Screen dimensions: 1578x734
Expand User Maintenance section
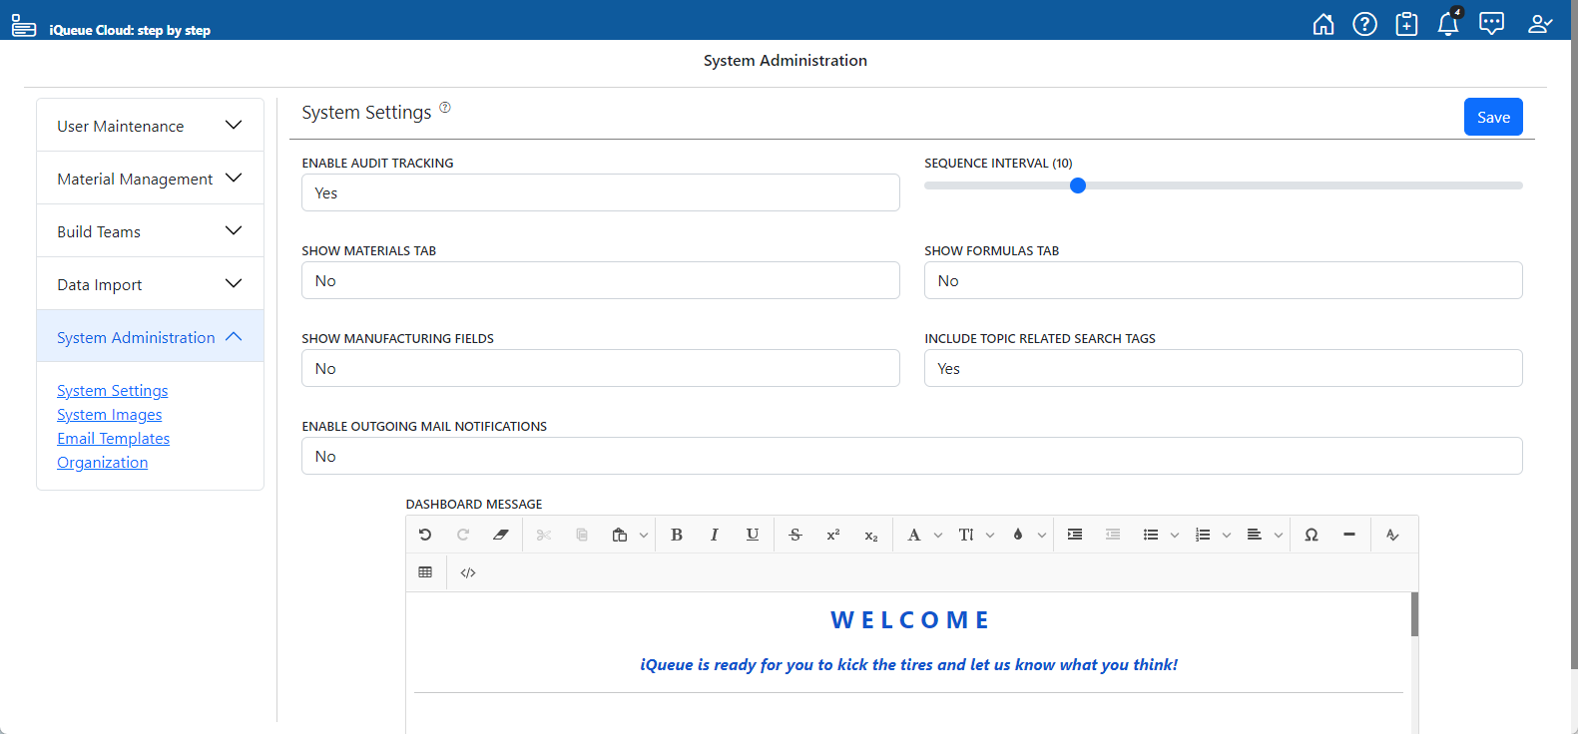pos(150,126)
